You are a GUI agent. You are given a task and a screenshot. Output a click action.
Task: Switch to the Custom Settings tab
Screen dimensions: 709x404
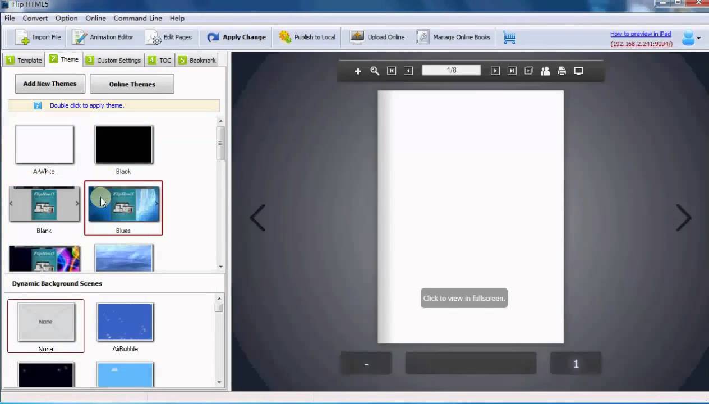click(113, 60)
